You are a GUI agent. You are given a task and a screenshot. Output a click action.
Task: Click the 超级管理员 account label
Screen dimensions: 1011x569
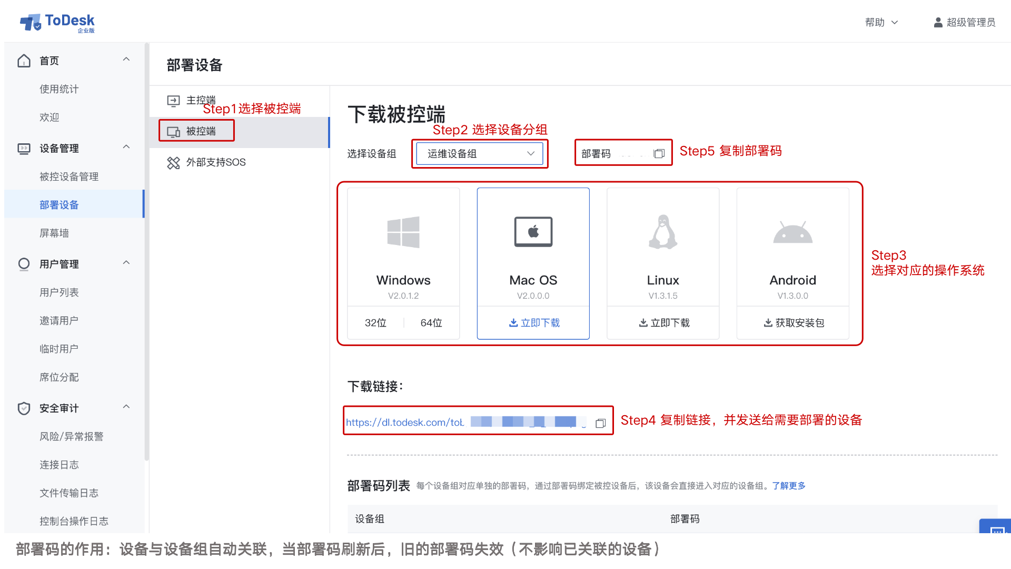point(970,23)
